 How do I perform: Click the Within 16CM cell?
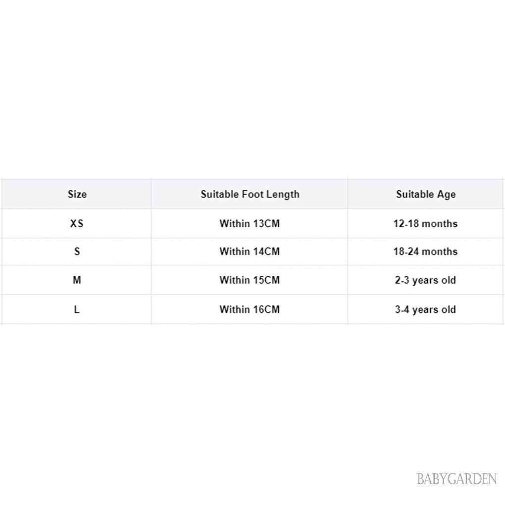click(250, 309)
